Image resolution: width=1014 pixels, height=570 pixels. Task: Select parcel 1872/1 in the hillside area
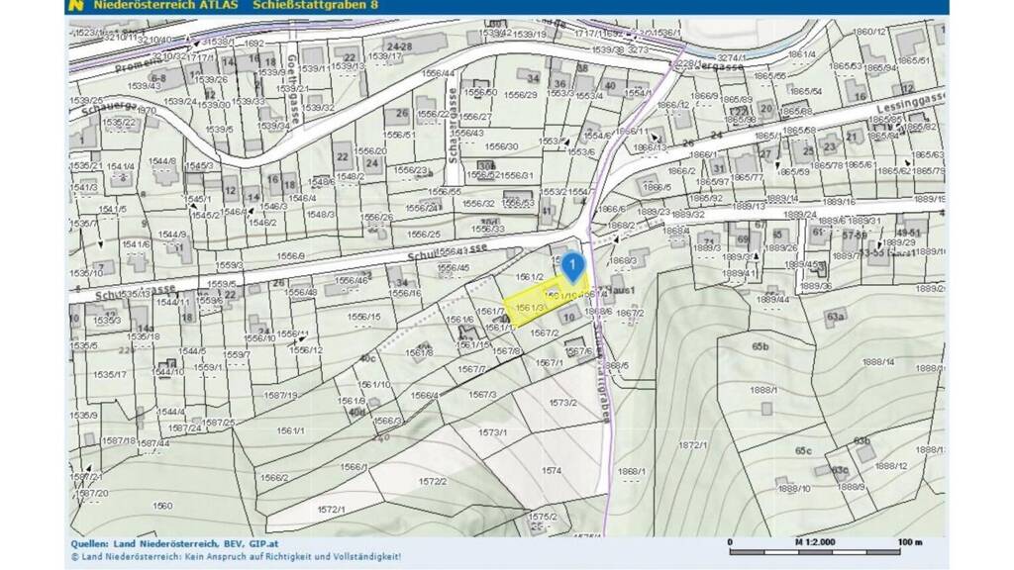tap(690, 444)
